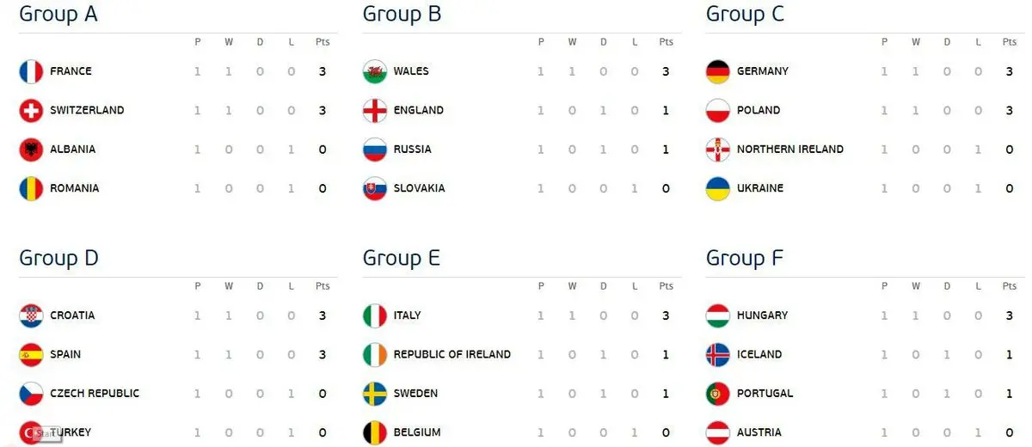Click the Northern Ireland flag icon
Screen dimensions: 1032x447
pyautogui.click(x=718, y=150)
